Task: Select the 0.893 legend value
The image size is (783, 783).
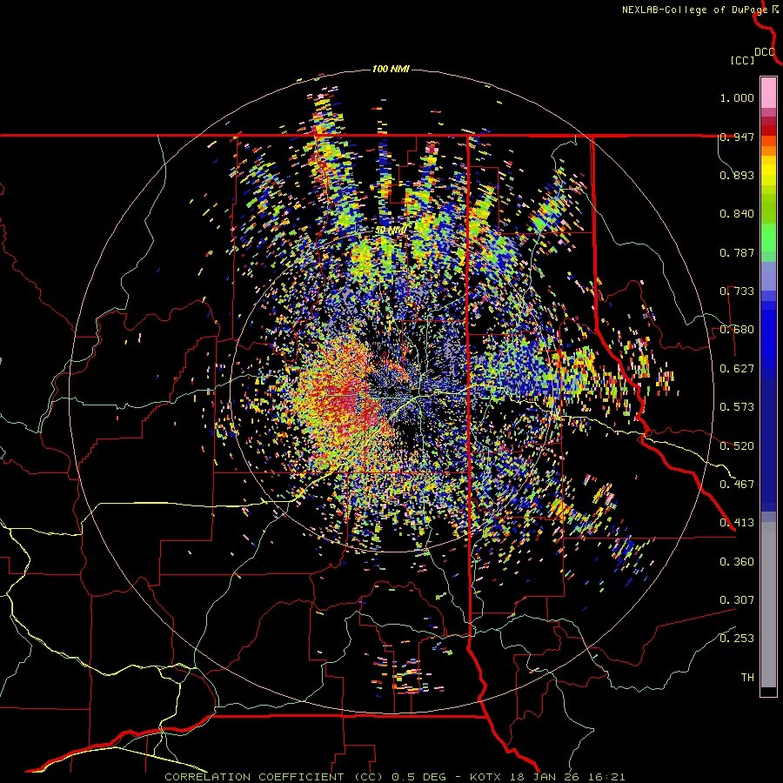Action: tap(737, 175)
